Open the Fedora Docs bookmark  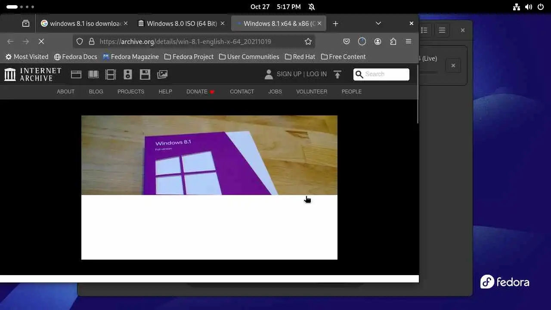click(75, 57)
